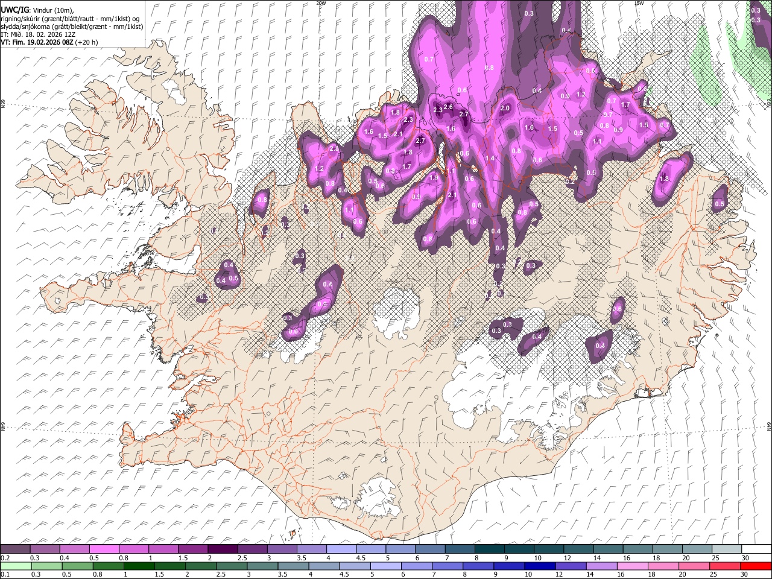The image size is (772, 579).
Task: Pick the light pink 16–18 rain scale swatch
Action: point(633,566)
